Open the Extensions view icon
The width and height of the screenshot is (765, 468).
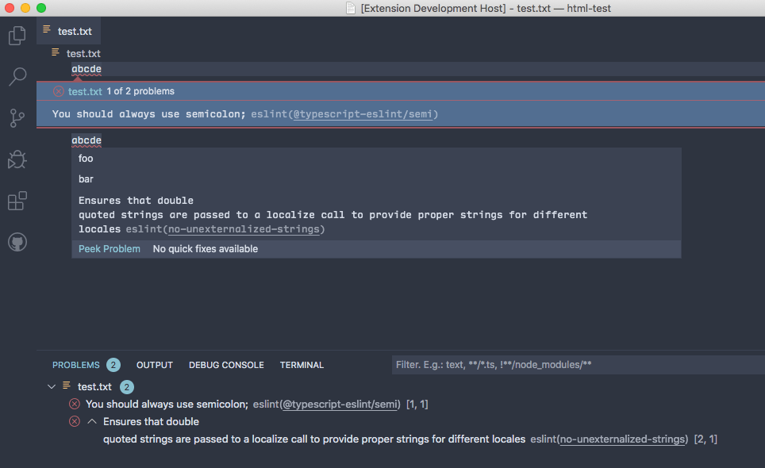(16, 201)
